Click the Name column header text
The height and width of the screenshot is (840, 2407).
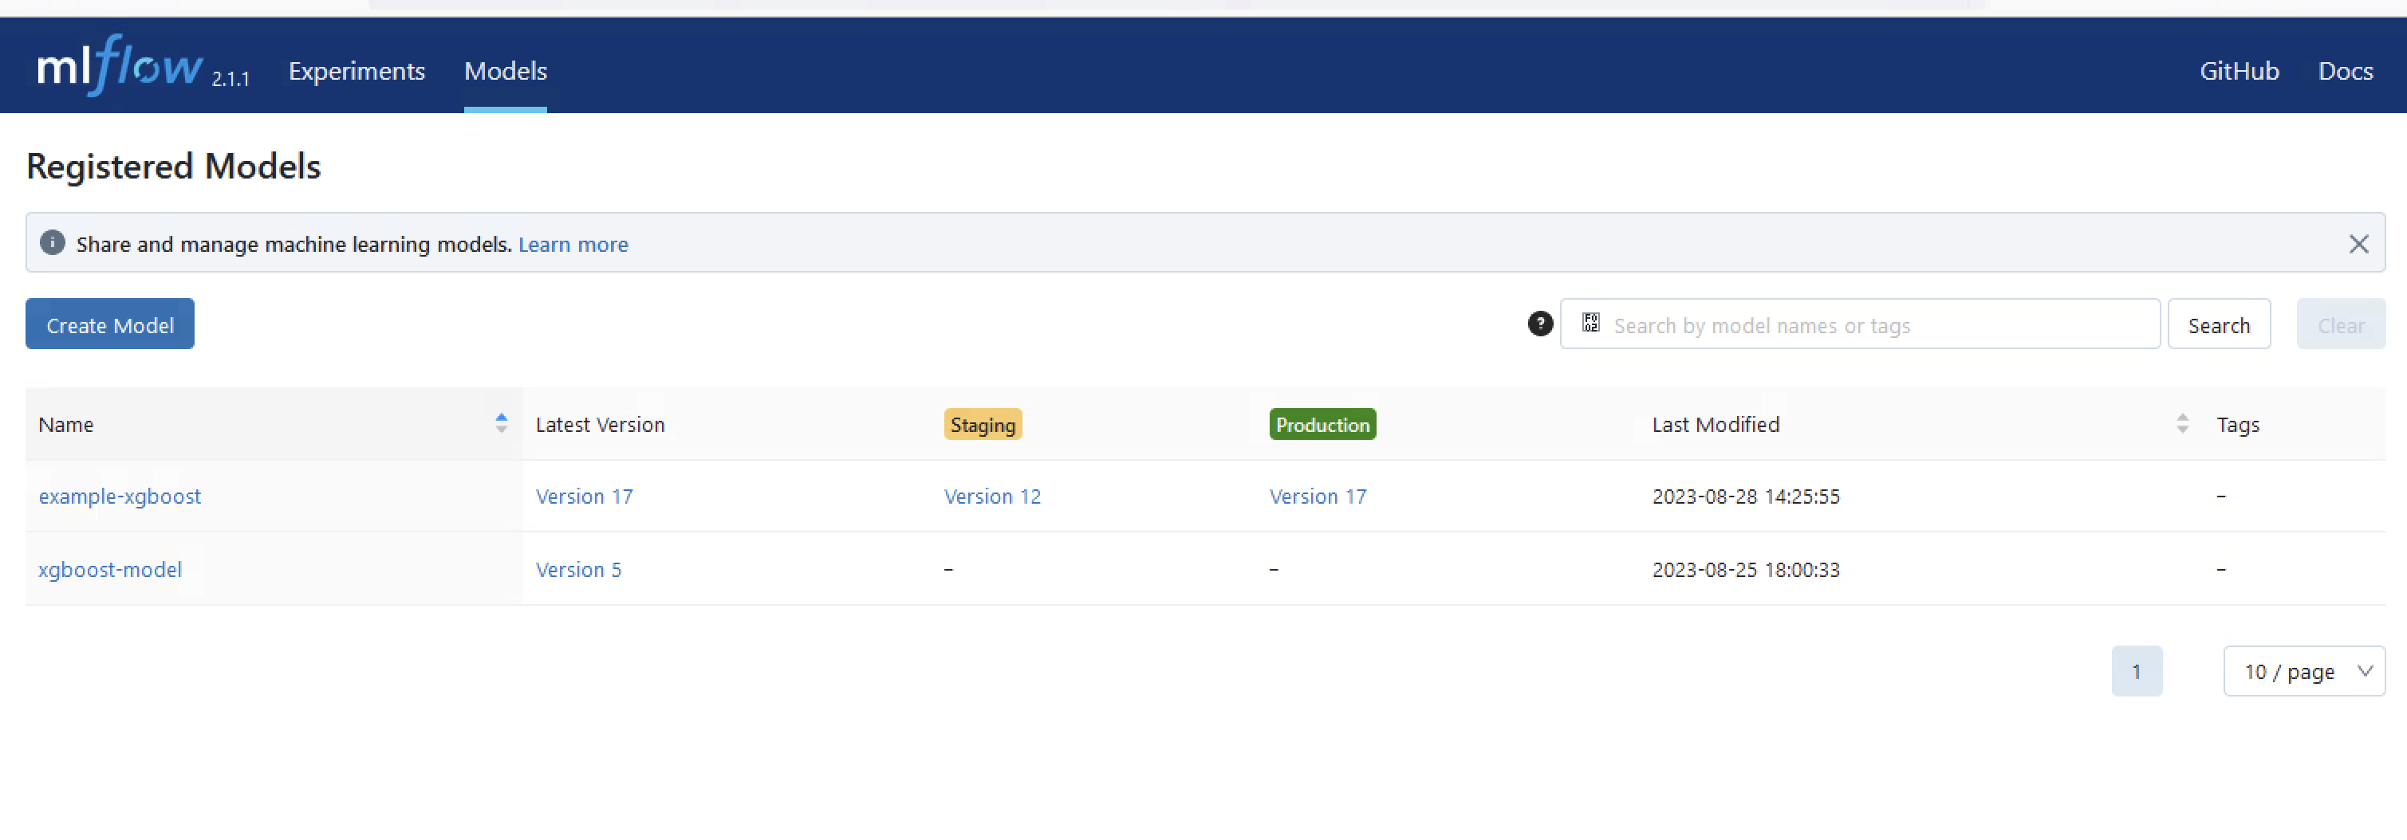65,425
